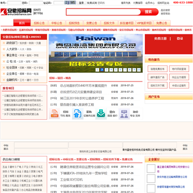Open 下塘镇XTA-09地块九年一贯制学校 listing

tap(84, 173)
